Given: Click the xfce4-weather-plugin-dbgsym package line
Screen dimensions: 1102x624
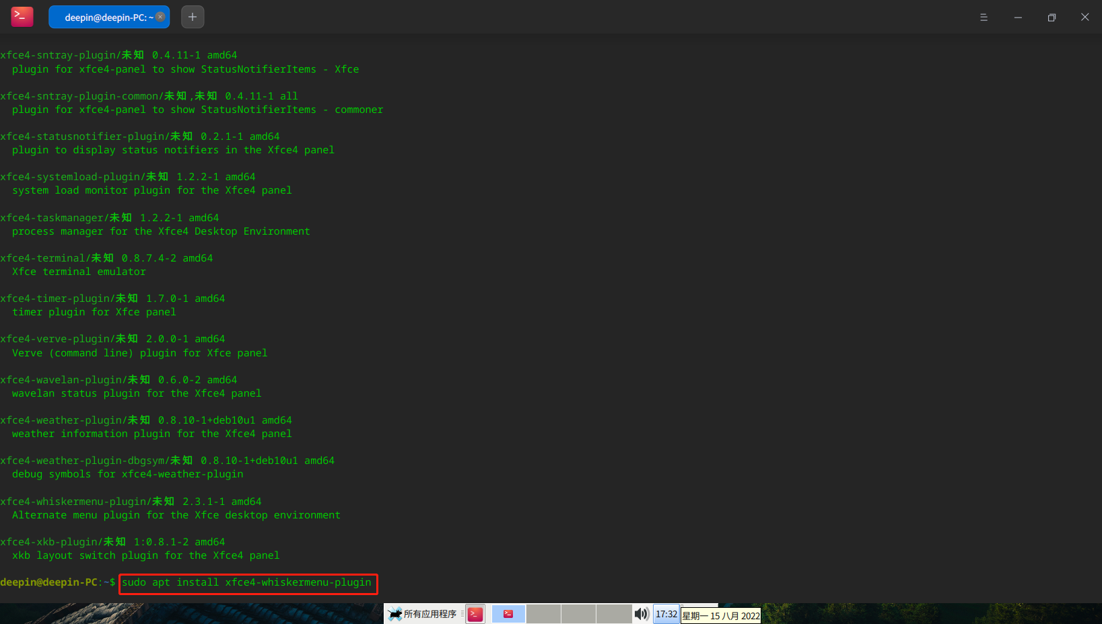Looking at the screenshot, I should pyautogui.click(x=168, y=461).
